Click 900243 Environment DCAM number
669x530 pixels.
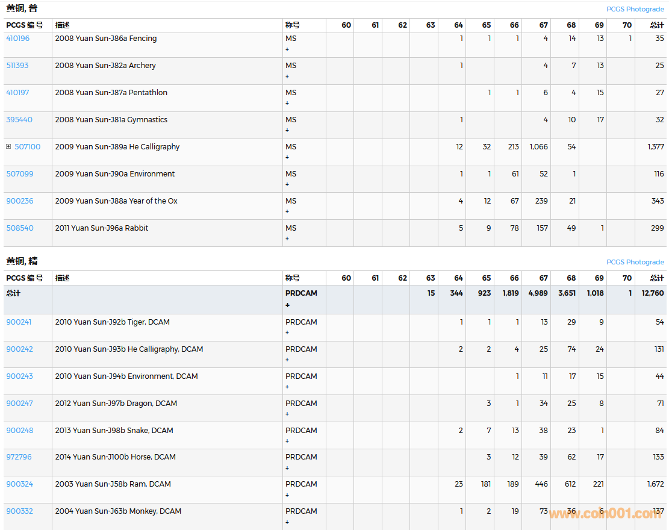pyautogui.click(x=19, y=376)
